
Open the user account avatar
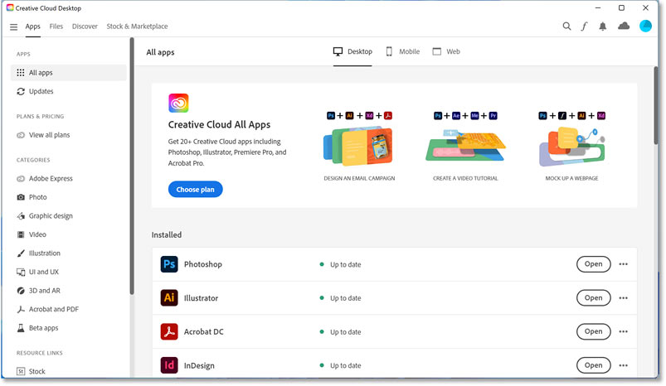(x=645, y=27)
